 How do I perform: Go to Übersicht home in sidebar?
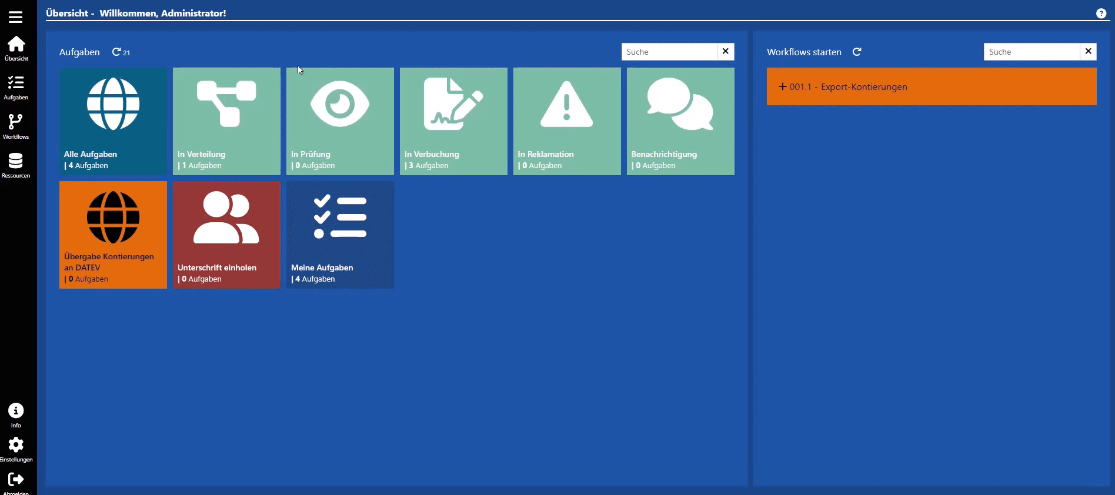16,48
